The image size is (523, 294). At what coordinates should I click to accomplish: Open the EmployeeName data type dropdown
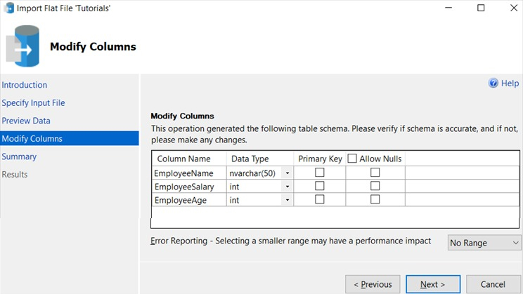pos(288,173)
